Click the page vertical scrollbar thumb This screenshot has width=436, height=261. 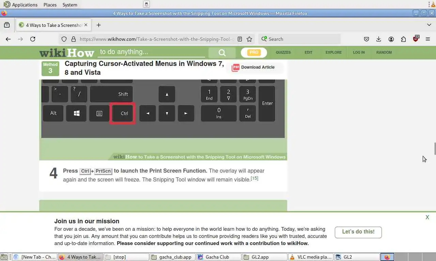pos(435,149)
